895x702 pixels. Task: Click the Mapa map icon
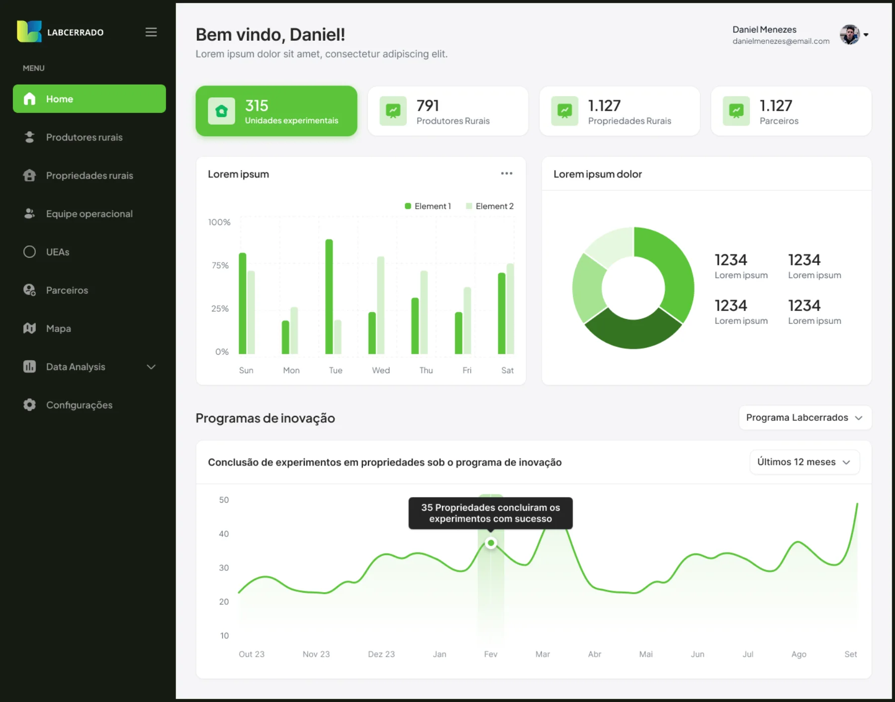[29, 328]
